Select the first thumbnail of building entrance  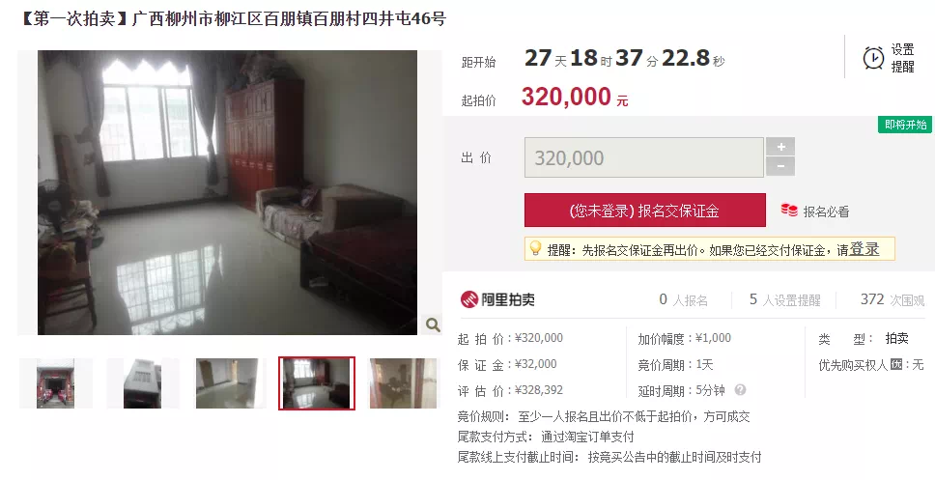point(55,383)
